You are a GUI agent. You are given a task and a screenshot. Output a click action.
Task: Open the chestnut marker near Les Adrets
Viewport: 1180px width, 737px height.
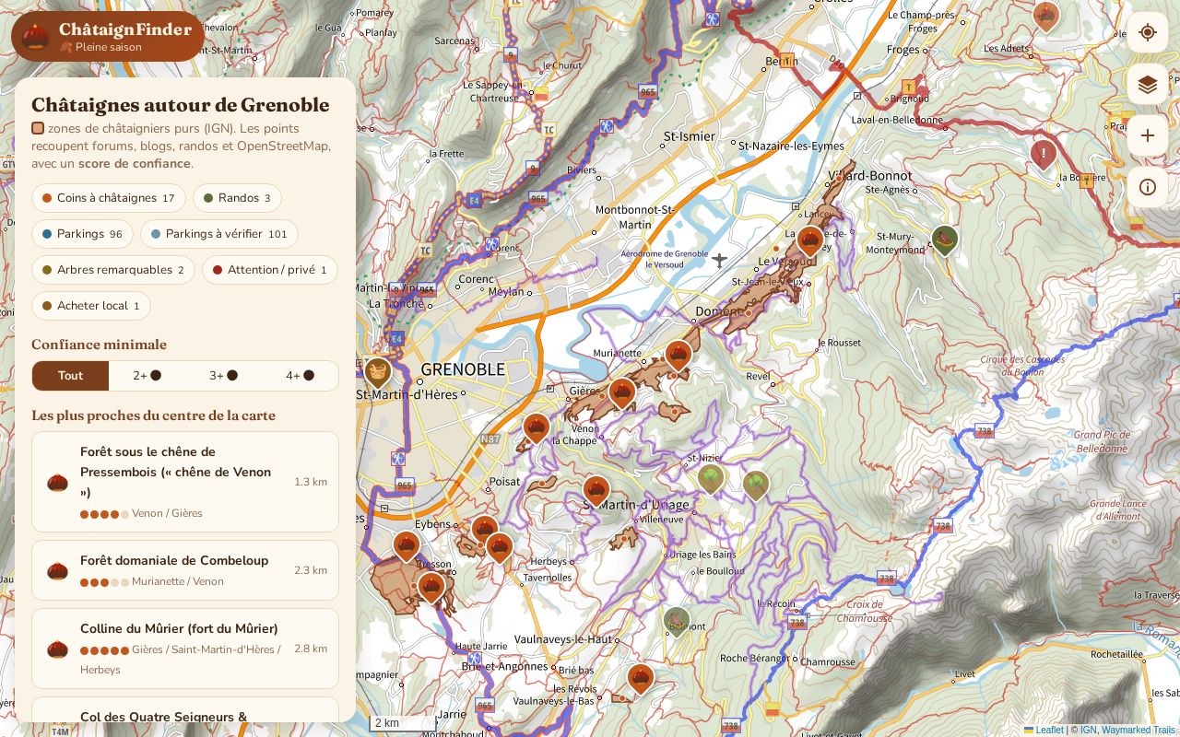pos(1045,16)
